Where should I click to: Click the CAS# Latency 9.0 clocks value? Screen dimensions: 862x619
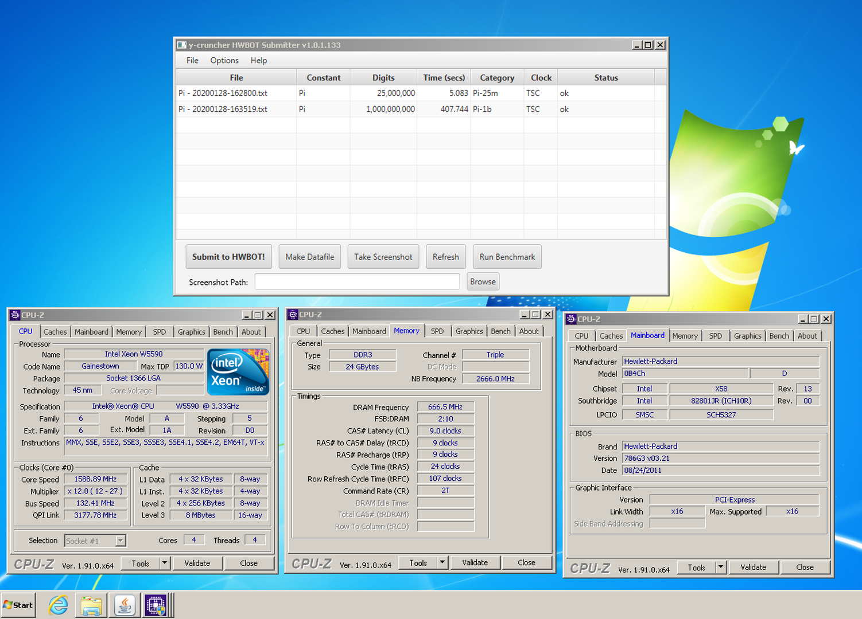[x=445, y=430]
